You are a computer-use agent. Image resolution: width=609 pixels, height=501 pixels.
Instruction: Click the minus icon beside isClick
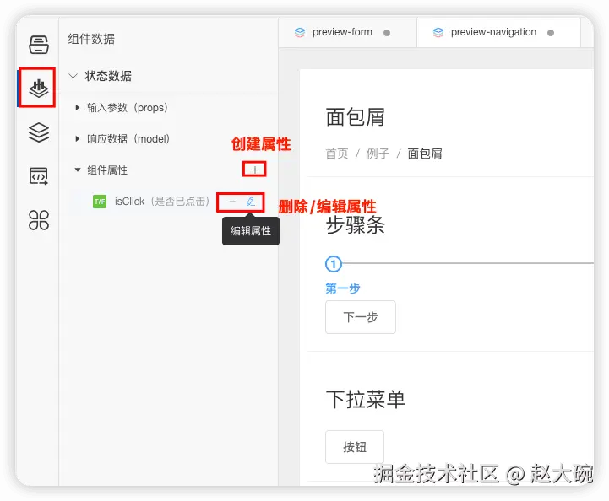pyautogui.click(x=232, y=202)
